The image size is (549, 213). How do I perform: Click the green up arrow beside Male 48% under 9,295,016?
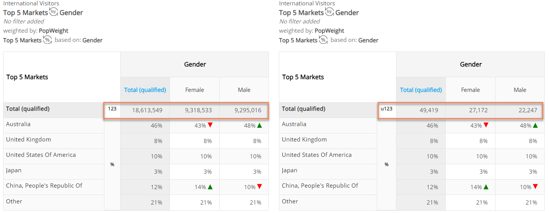click(260, 125)
